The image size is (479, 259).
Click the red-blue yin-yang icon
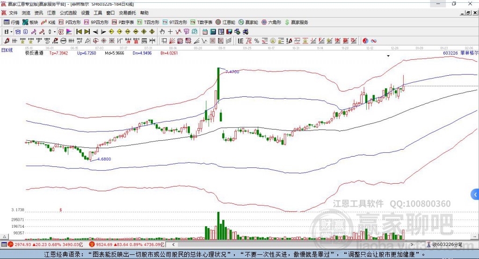tap(365, 41)
